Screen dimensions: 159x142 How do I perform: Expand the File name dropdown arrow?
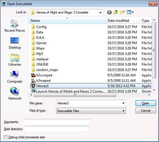coord(123,103)
